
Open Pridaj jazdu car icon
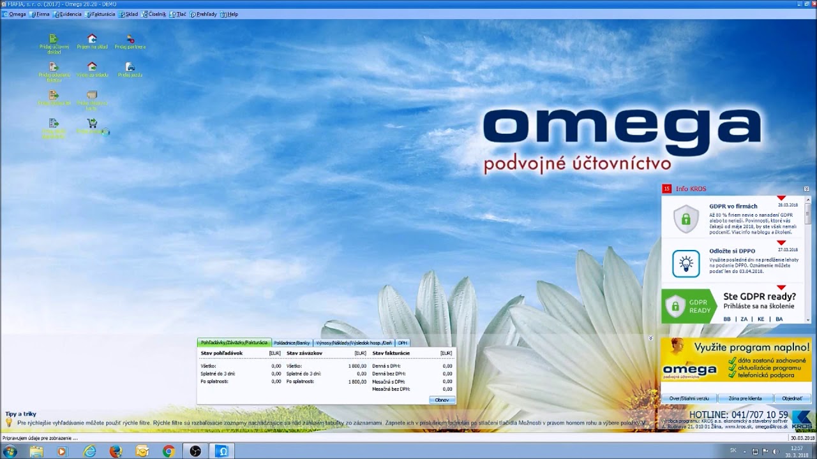(130, 66)
